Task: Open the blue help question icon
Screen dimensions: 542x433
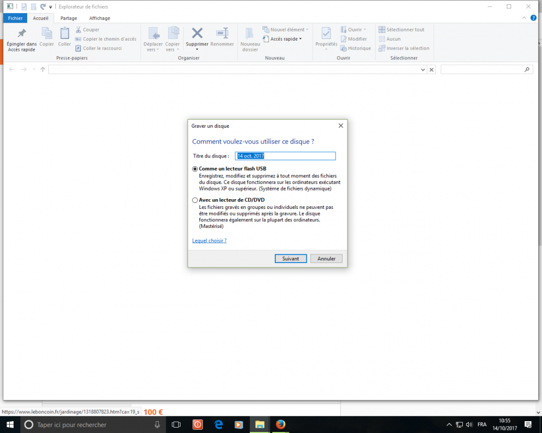Action: [533, 18]
